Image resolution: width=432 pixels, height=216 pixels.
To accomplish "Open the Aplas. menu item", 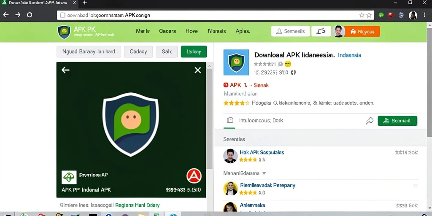I will click(x=243, y=31).
